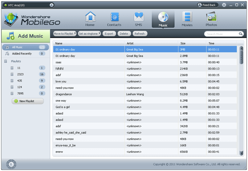Viewport: 248px width, 171px height.
Task: Click the Refresh button
Action: pyautogui.click(x=140, y=34)
